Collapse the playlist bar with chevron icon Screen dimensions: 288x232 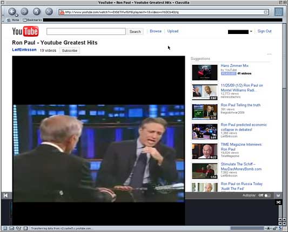(x=278, y=195)
